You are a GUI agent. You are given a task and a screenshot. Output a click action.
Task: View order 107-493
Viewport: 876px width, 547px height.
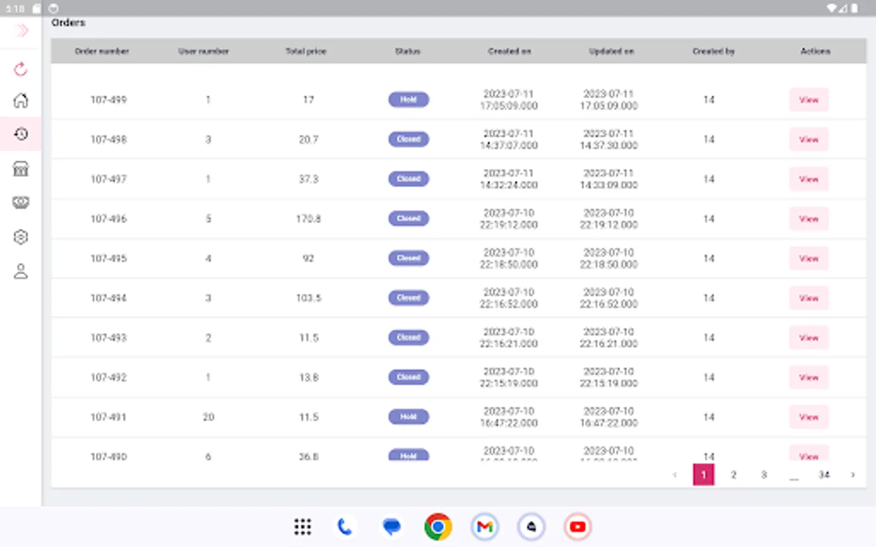point(808,337)
